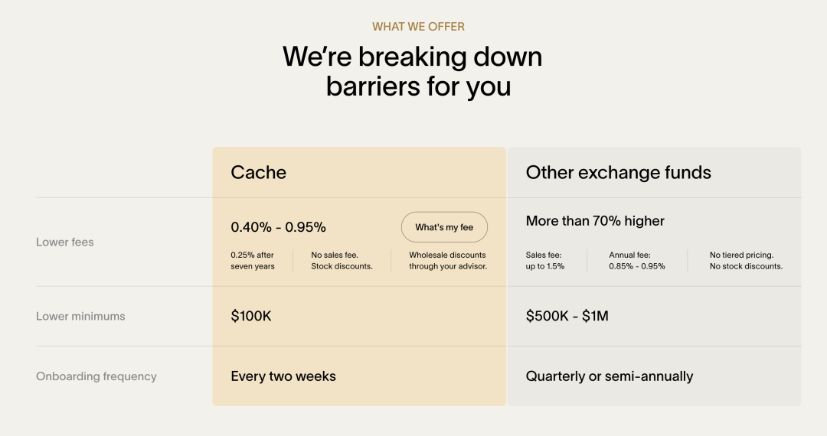
Task: Click the "We're breaking down barriers" heading
Action: (x=413, y=71)
